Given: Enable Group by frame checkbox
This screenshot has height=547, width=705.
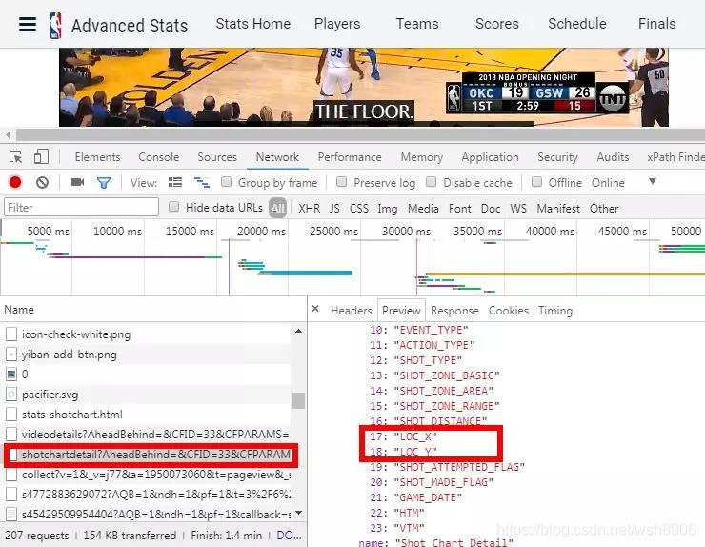Looking at the screenshot, I should pyautogui.click(x=226, y=182).
